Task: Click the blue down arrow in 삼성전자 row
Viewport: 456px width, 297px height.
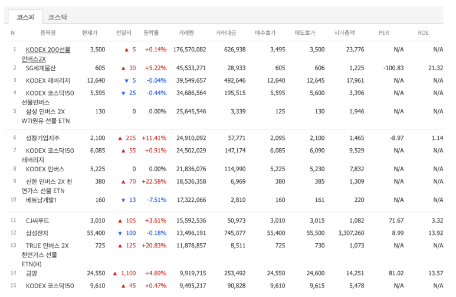Action: pos(120,233)
